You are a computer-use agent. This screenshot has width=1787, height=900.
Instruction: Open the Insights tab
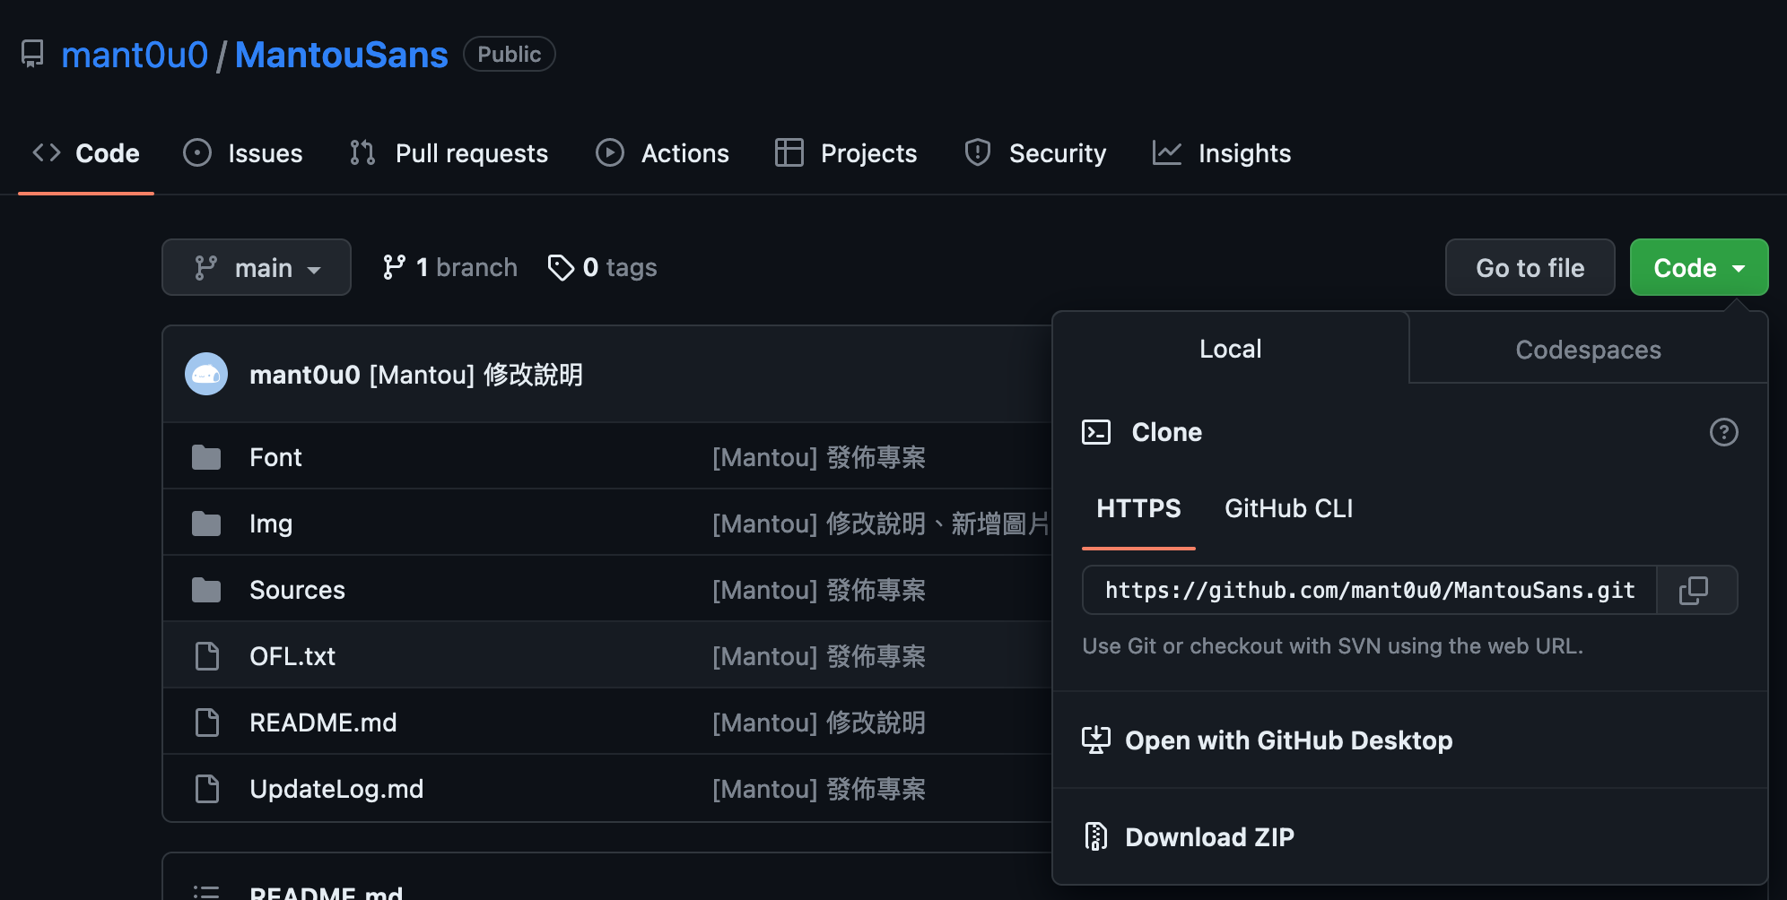[x=1222, y=153]
